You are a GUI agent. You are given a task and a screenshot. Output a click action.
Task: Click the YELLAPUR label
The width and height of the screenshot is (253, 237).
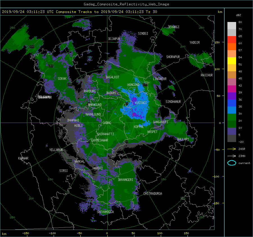tap(56, 150)
